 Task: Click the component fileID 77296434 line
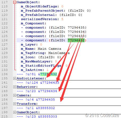(x=54, y=32)
